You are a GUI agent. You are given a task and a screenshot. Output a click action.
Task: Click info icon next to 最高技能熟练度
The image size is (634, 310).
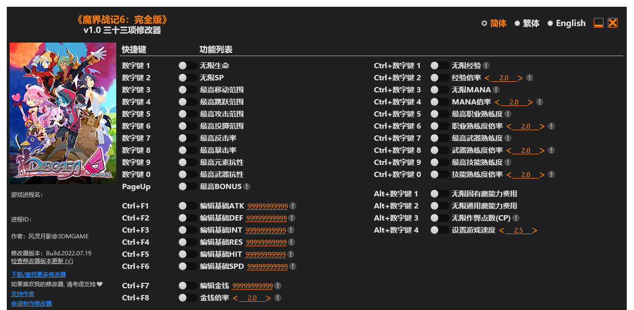pyautogui.click(x=508, y=162)
